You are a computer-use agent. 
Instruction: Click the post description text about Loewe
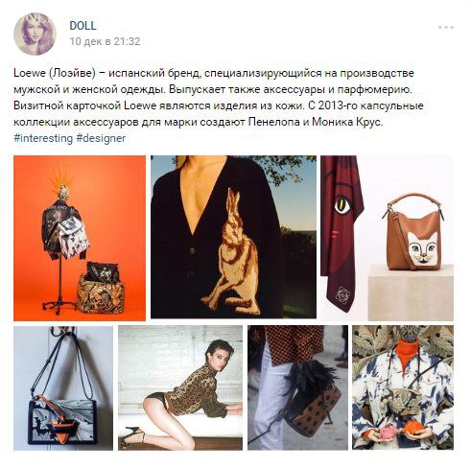click(219, 98)
